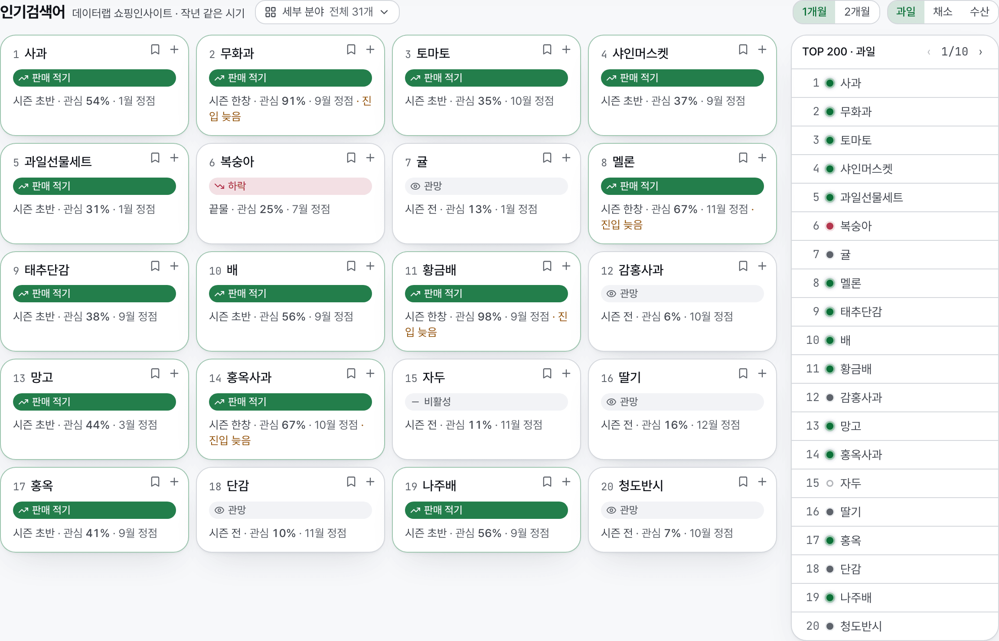Go to previous page of TOP 200 list
This screenshot has width=999, height=641.
tap(929, 52)
